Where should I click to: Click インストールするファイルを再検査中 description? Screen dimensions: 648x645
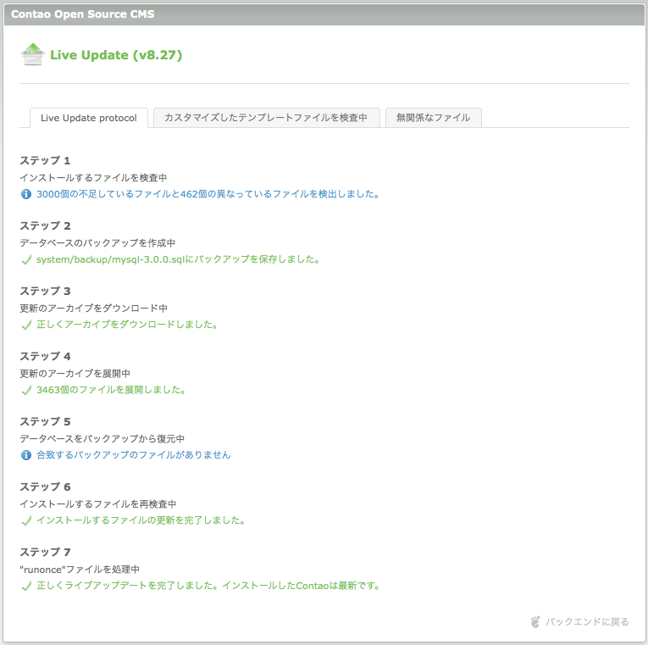coord(98,504)
